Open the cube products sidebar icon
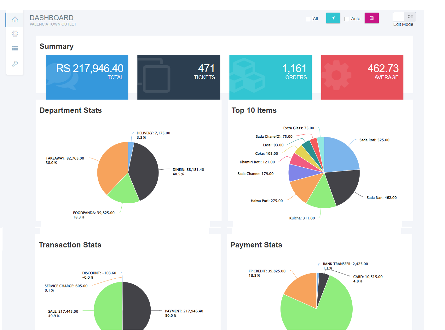This screenshot has width=445, height=330. (15, 34)
